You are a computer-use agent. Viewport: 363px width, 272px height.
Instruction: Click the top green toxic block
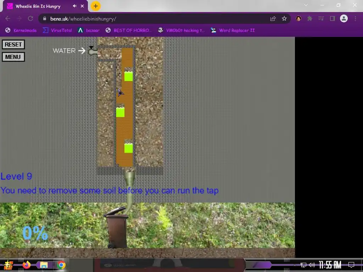click(x=128, y=76)
